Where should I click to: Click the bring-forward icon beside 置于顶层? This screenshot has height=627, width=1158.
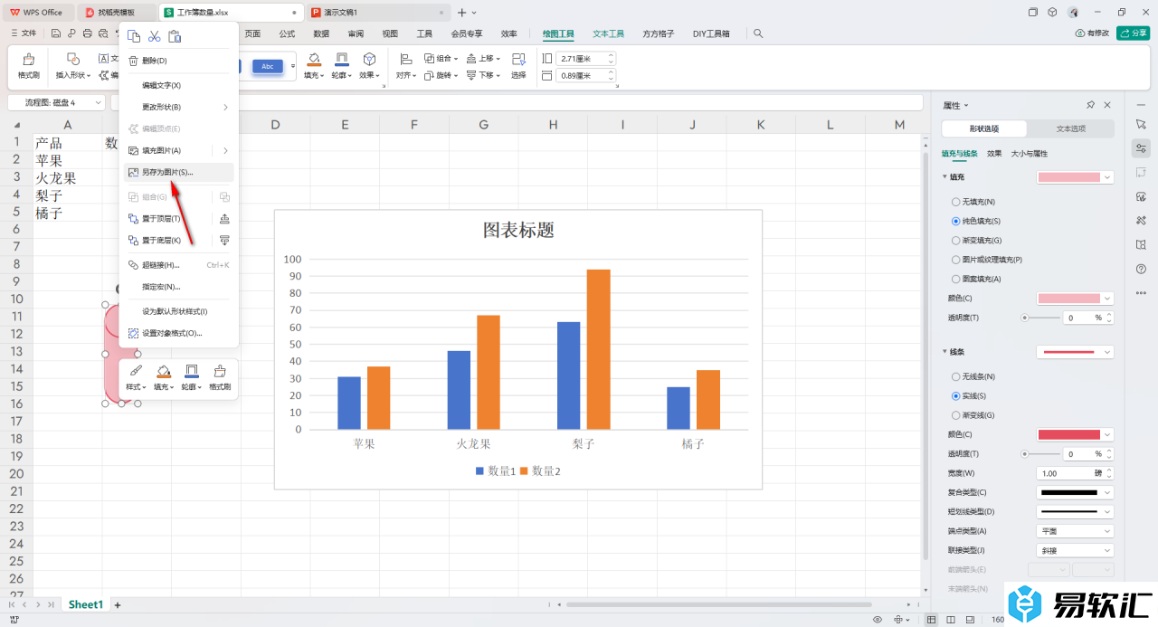(224, 219)
